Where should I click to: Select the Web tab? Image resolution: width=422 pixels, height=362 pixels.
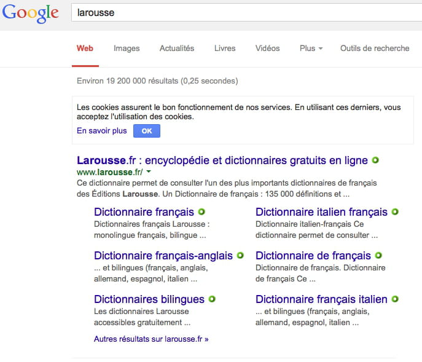coord(85,48)
